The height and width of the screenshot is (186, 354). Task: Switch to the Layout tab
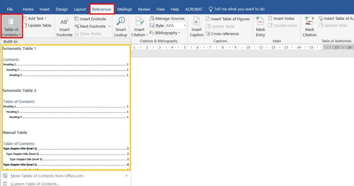tap(80, 9)
